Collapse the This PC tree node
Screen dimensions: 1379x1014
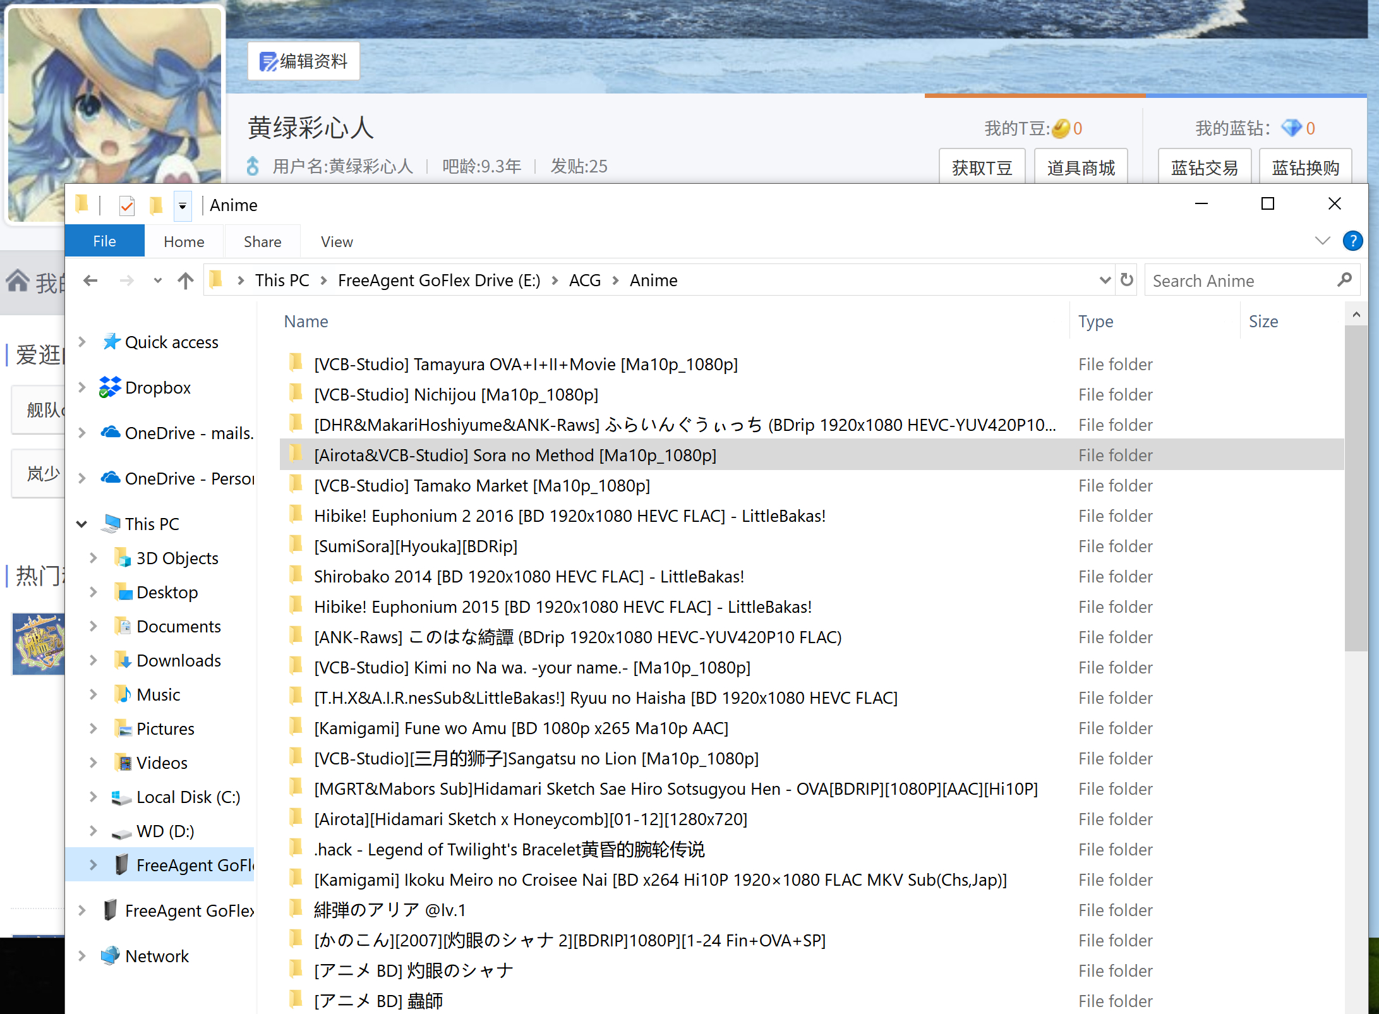81,524
